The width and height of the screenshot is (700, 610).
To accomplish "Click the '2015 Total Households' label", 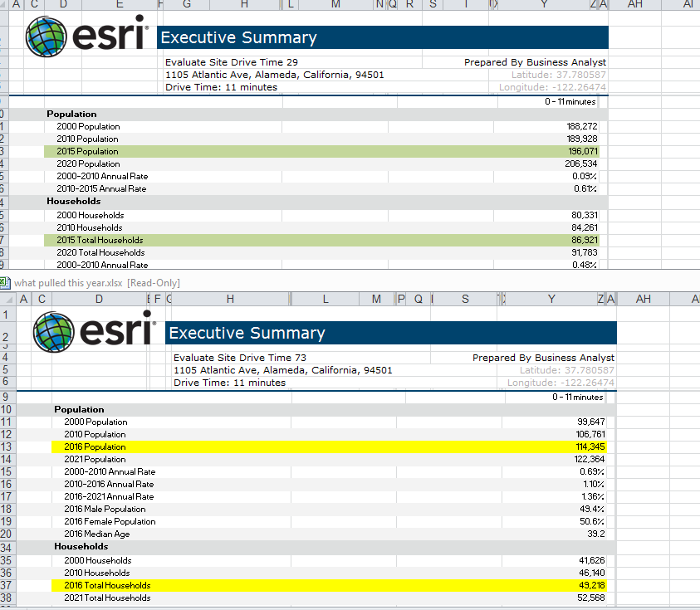I will tap(100, 240).
